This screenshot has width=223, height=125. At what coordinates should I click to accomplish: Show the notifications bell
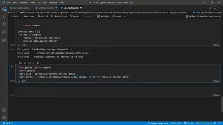click(x=220, y=123)
